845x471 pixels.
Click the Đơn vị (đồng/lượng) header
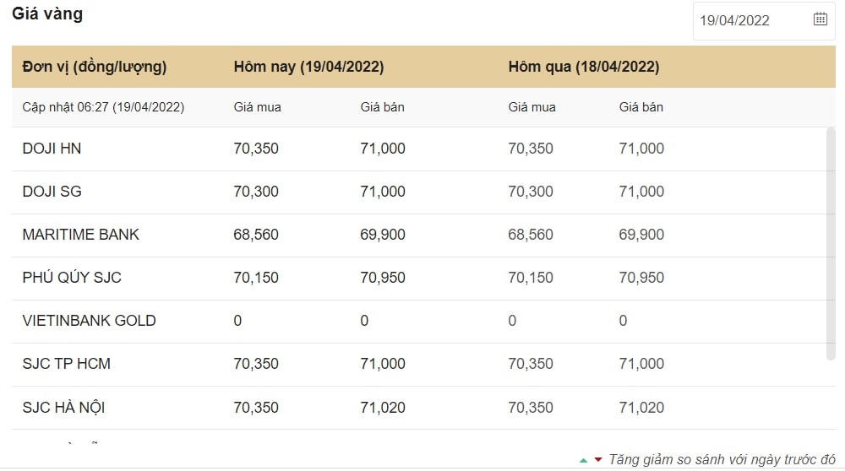coord(95,67)
